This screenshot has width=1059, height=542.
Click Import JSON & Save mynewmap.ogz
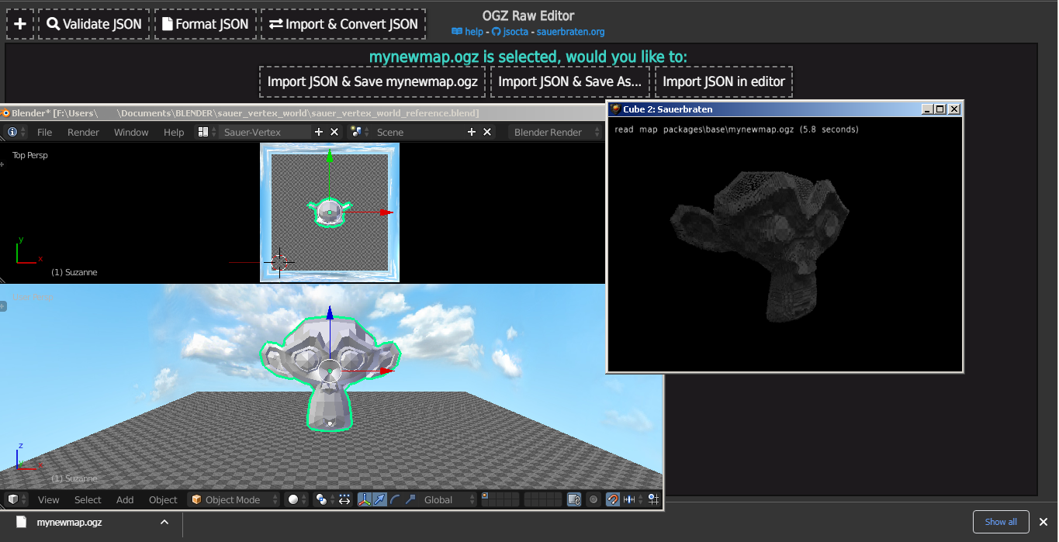click(372, 81)
